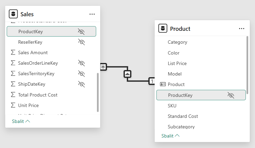The width and height of the screenshot is (255, 148).
Task: Click the identity card icon beside Product field
Action: point(163,84)
